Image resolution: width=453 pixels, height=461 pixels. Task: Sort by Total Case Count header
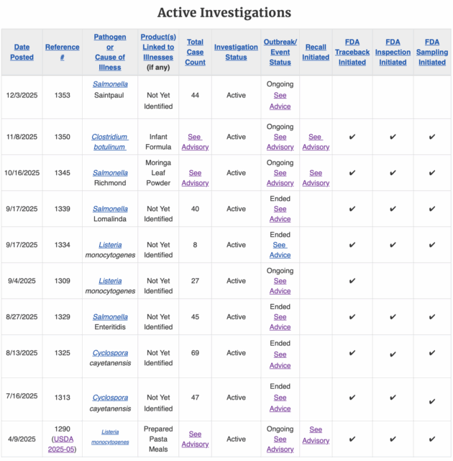pos(195,52)
